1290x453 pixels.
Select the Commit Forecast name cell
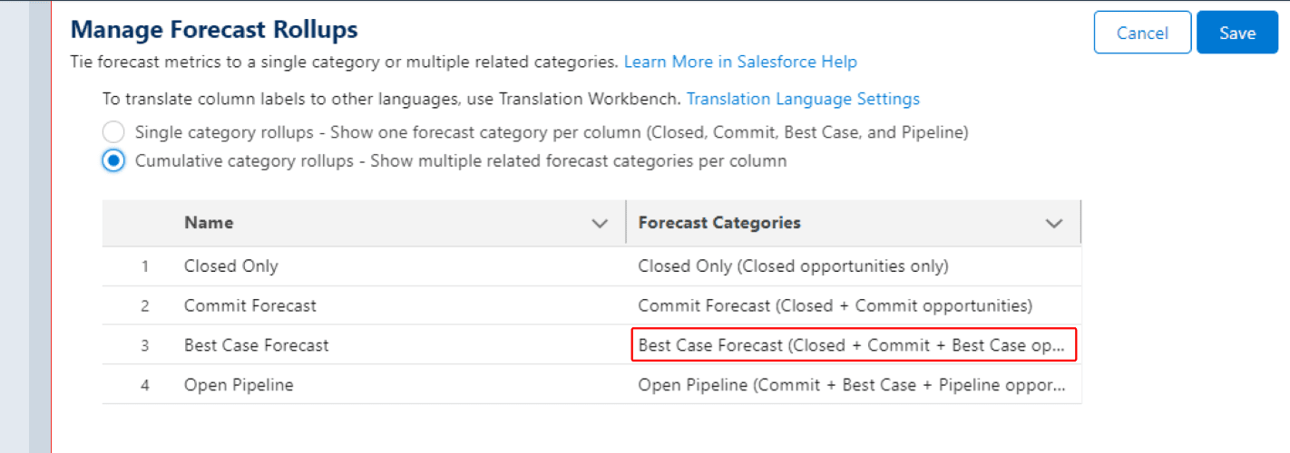coord(250,305)
